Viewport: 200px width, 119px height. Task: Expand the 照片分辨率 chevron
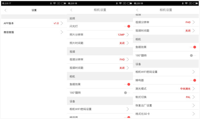(128, 35)
